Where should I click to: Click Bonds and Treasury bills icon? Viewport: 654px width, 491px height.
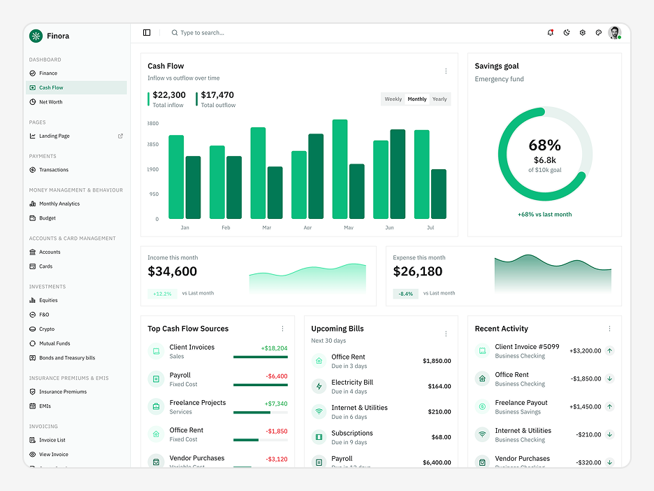point(33,358)
